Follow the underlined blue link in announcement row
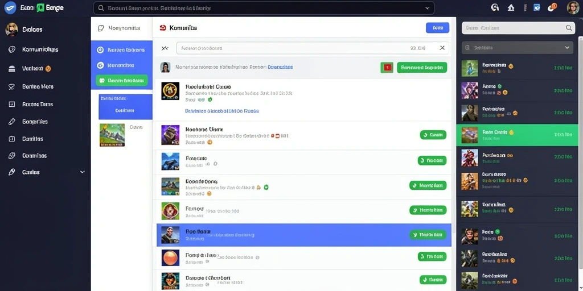Screen dimensions: 583x291 (x=280, y=67)
